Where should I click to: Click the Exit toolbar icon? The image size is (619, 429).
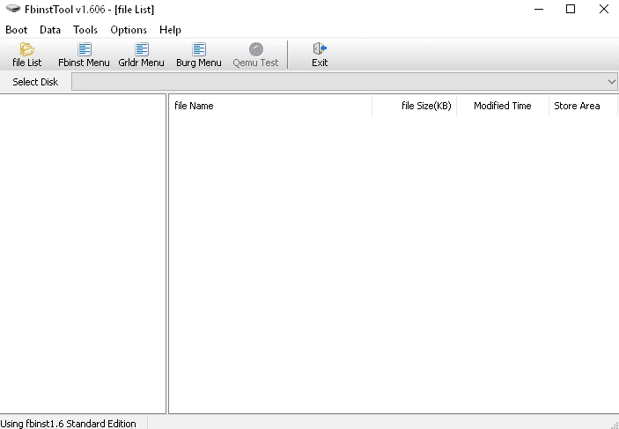coord(320,55)
